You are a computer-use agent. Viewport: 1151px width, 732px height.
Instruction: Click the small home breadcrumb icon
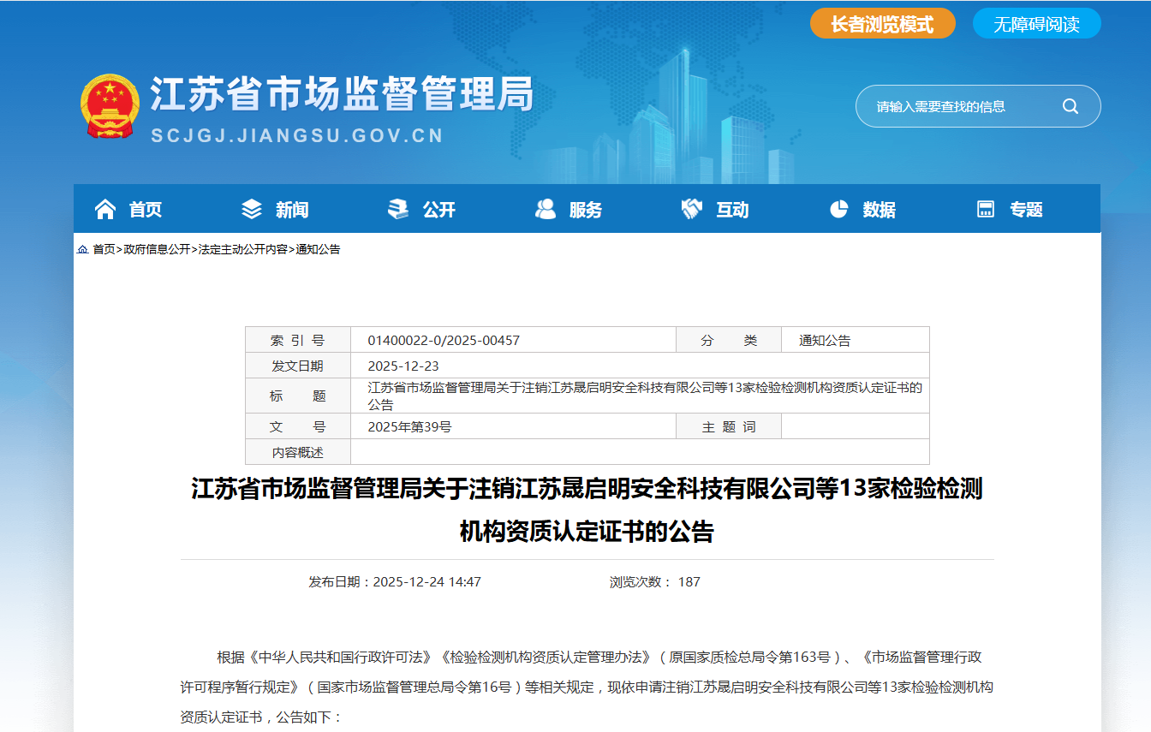83,249
